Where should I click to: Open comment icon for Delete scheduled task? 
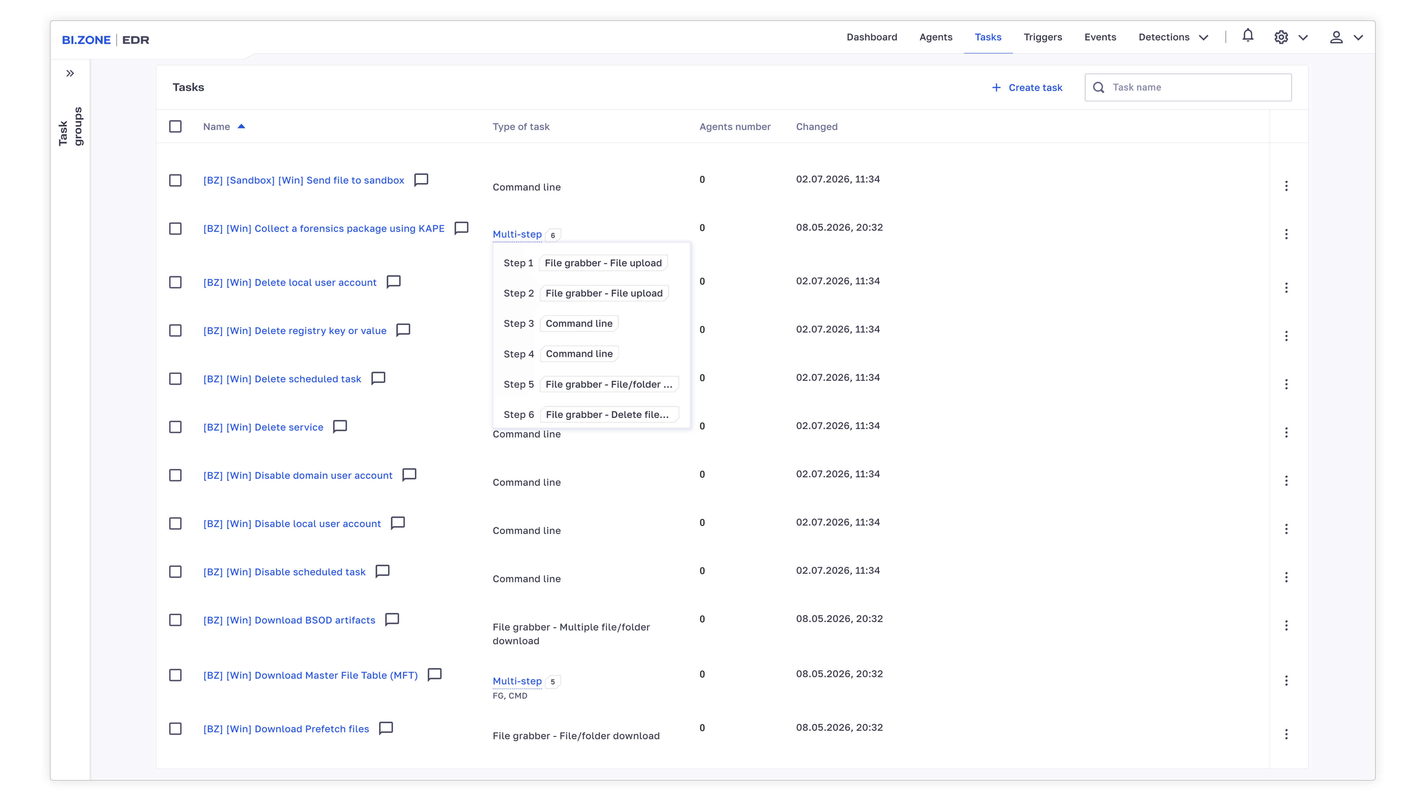[378, 378]
